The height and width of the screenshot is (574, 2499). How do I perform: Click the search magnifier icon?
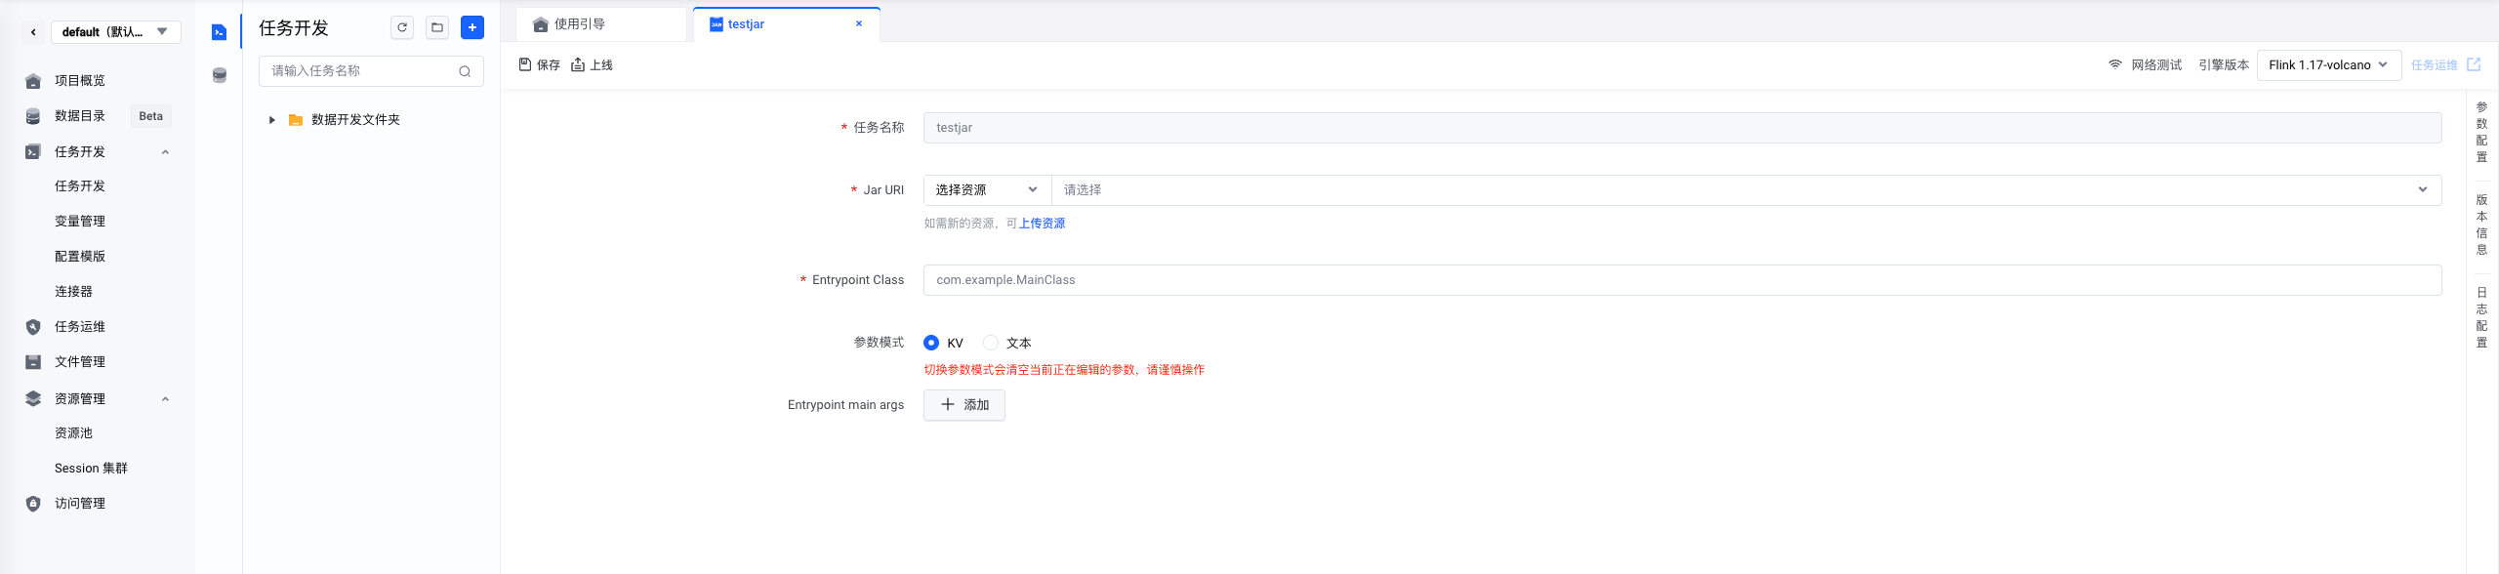click(x=465, y=71)
